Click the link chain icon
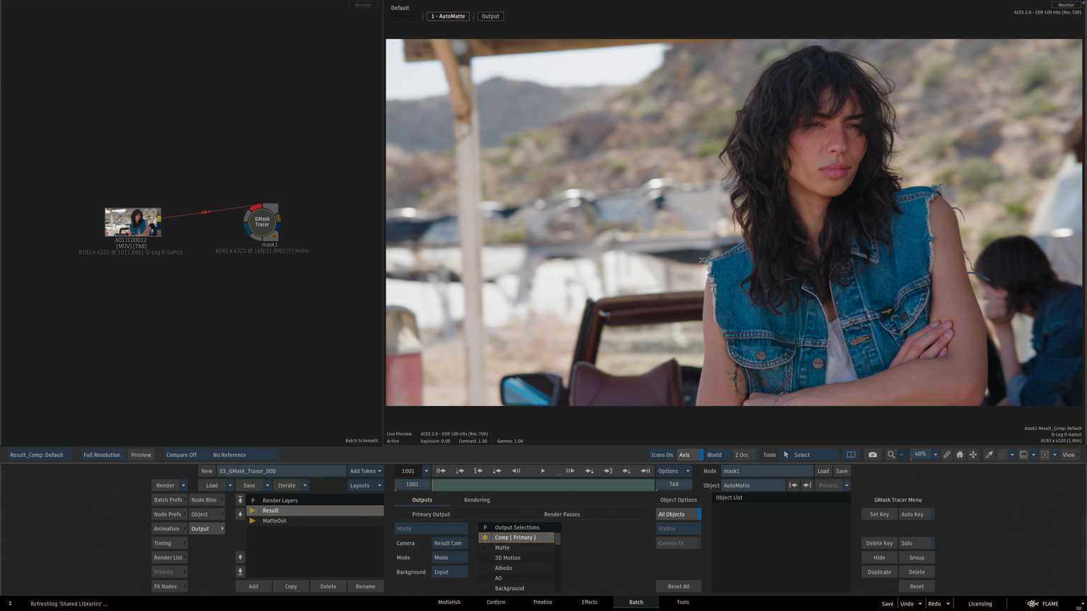This screenshot has width=1087, height=611. (x=947, y=455)
